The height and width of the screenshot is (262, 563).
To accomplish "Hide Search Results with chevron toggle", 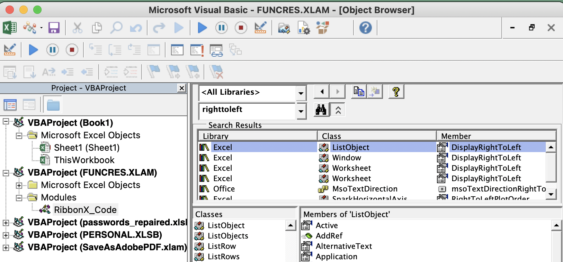I will [x=338, y=110].
